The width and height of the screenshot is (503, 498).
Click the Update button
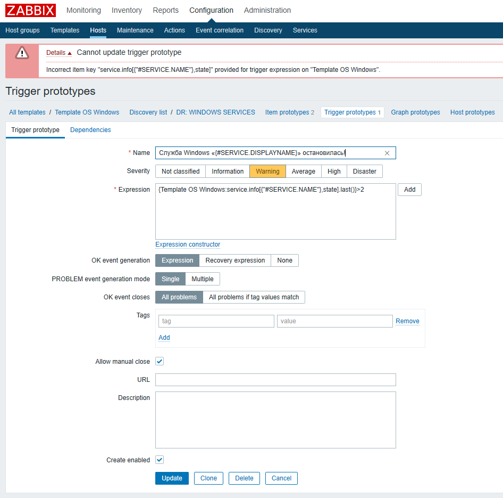click(x=172, y=478)
